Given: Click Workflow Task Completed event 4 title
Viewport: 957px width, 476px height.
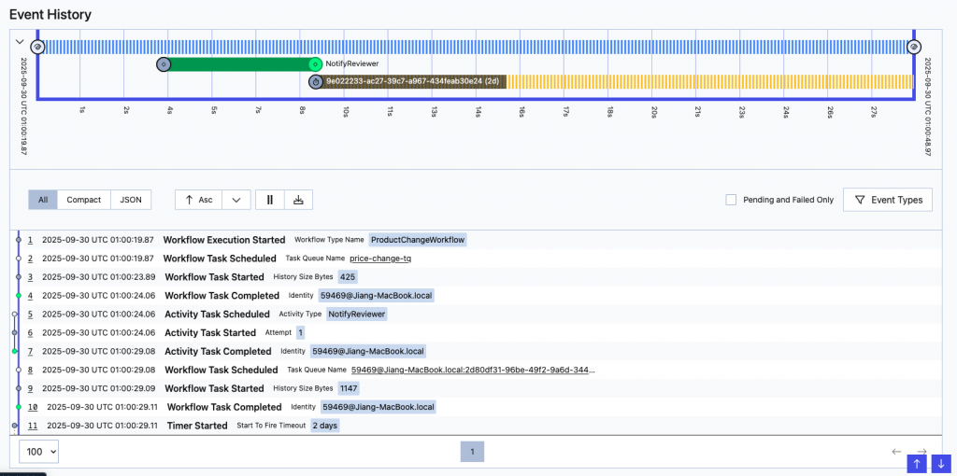Looking at the screenshot, I should tap(222, 296).
